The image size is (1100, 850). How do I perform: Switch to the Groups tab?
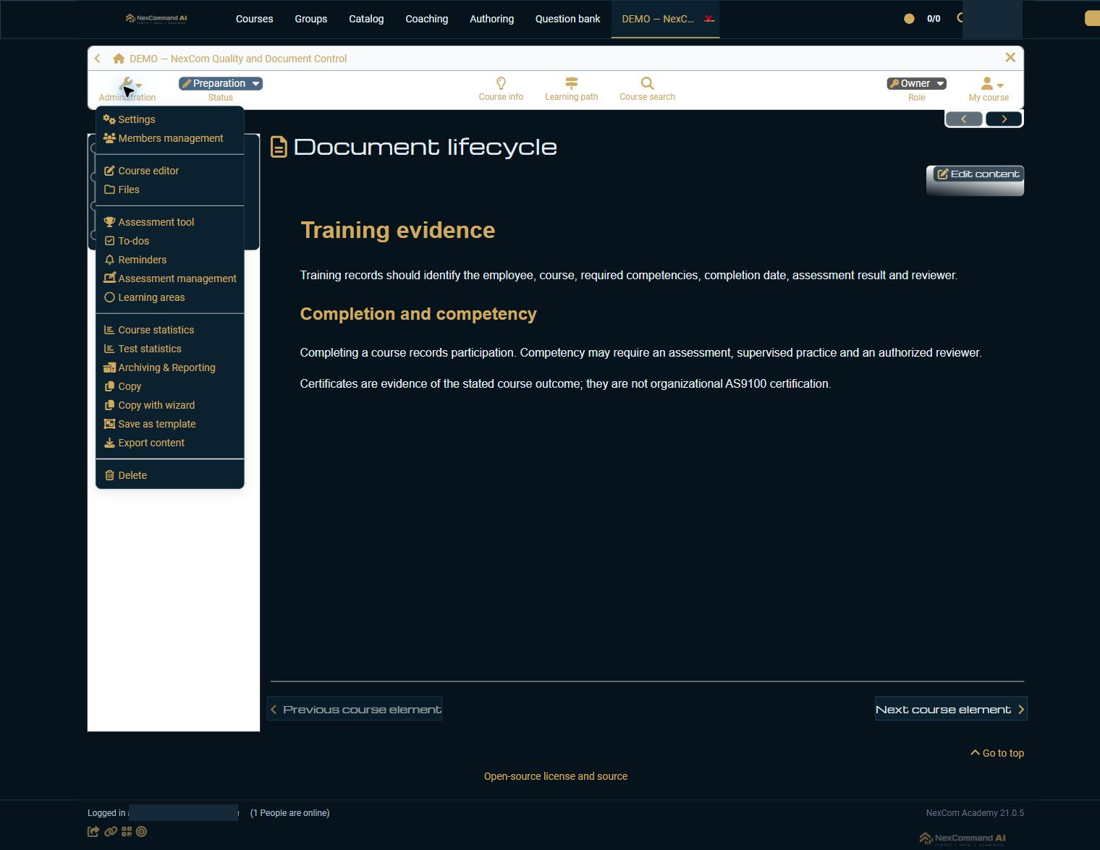(x=310, y=19)
